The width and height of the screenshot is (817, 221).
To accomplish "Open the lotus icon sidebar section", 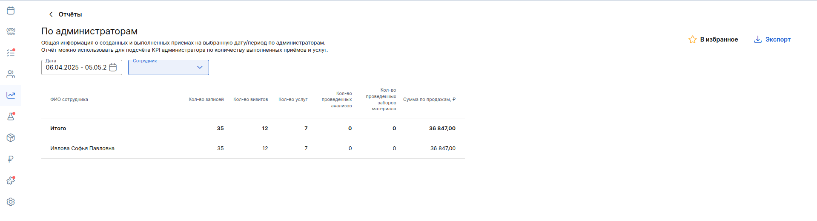I will point(11,31).
